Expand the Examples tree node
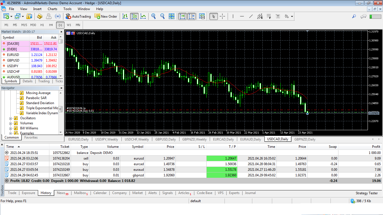The image size is (383, 215). [x=11, y=133]
